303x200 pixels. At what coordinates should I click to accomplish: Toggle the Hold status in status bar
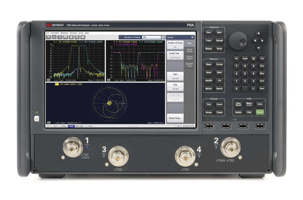click(x=71, y=126)
